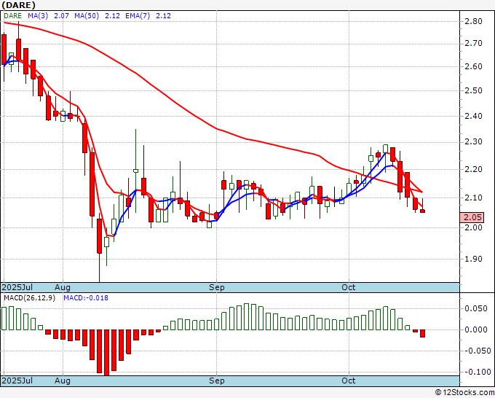This screenshot has height=398, width=495.
Task: Click the 2.00 price axis label
Action: (x=473, y=227)
